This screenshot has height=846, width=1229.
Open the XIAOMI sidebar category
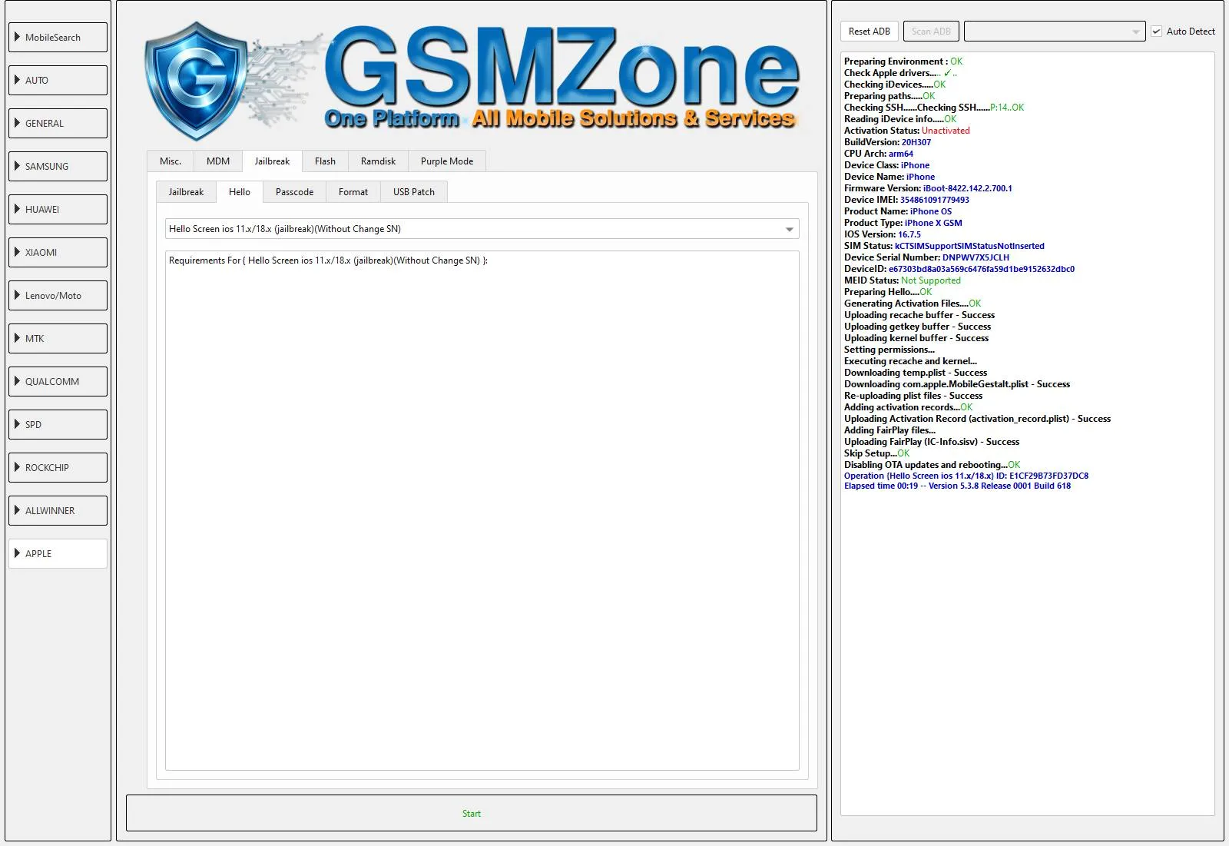pos(58,252)
